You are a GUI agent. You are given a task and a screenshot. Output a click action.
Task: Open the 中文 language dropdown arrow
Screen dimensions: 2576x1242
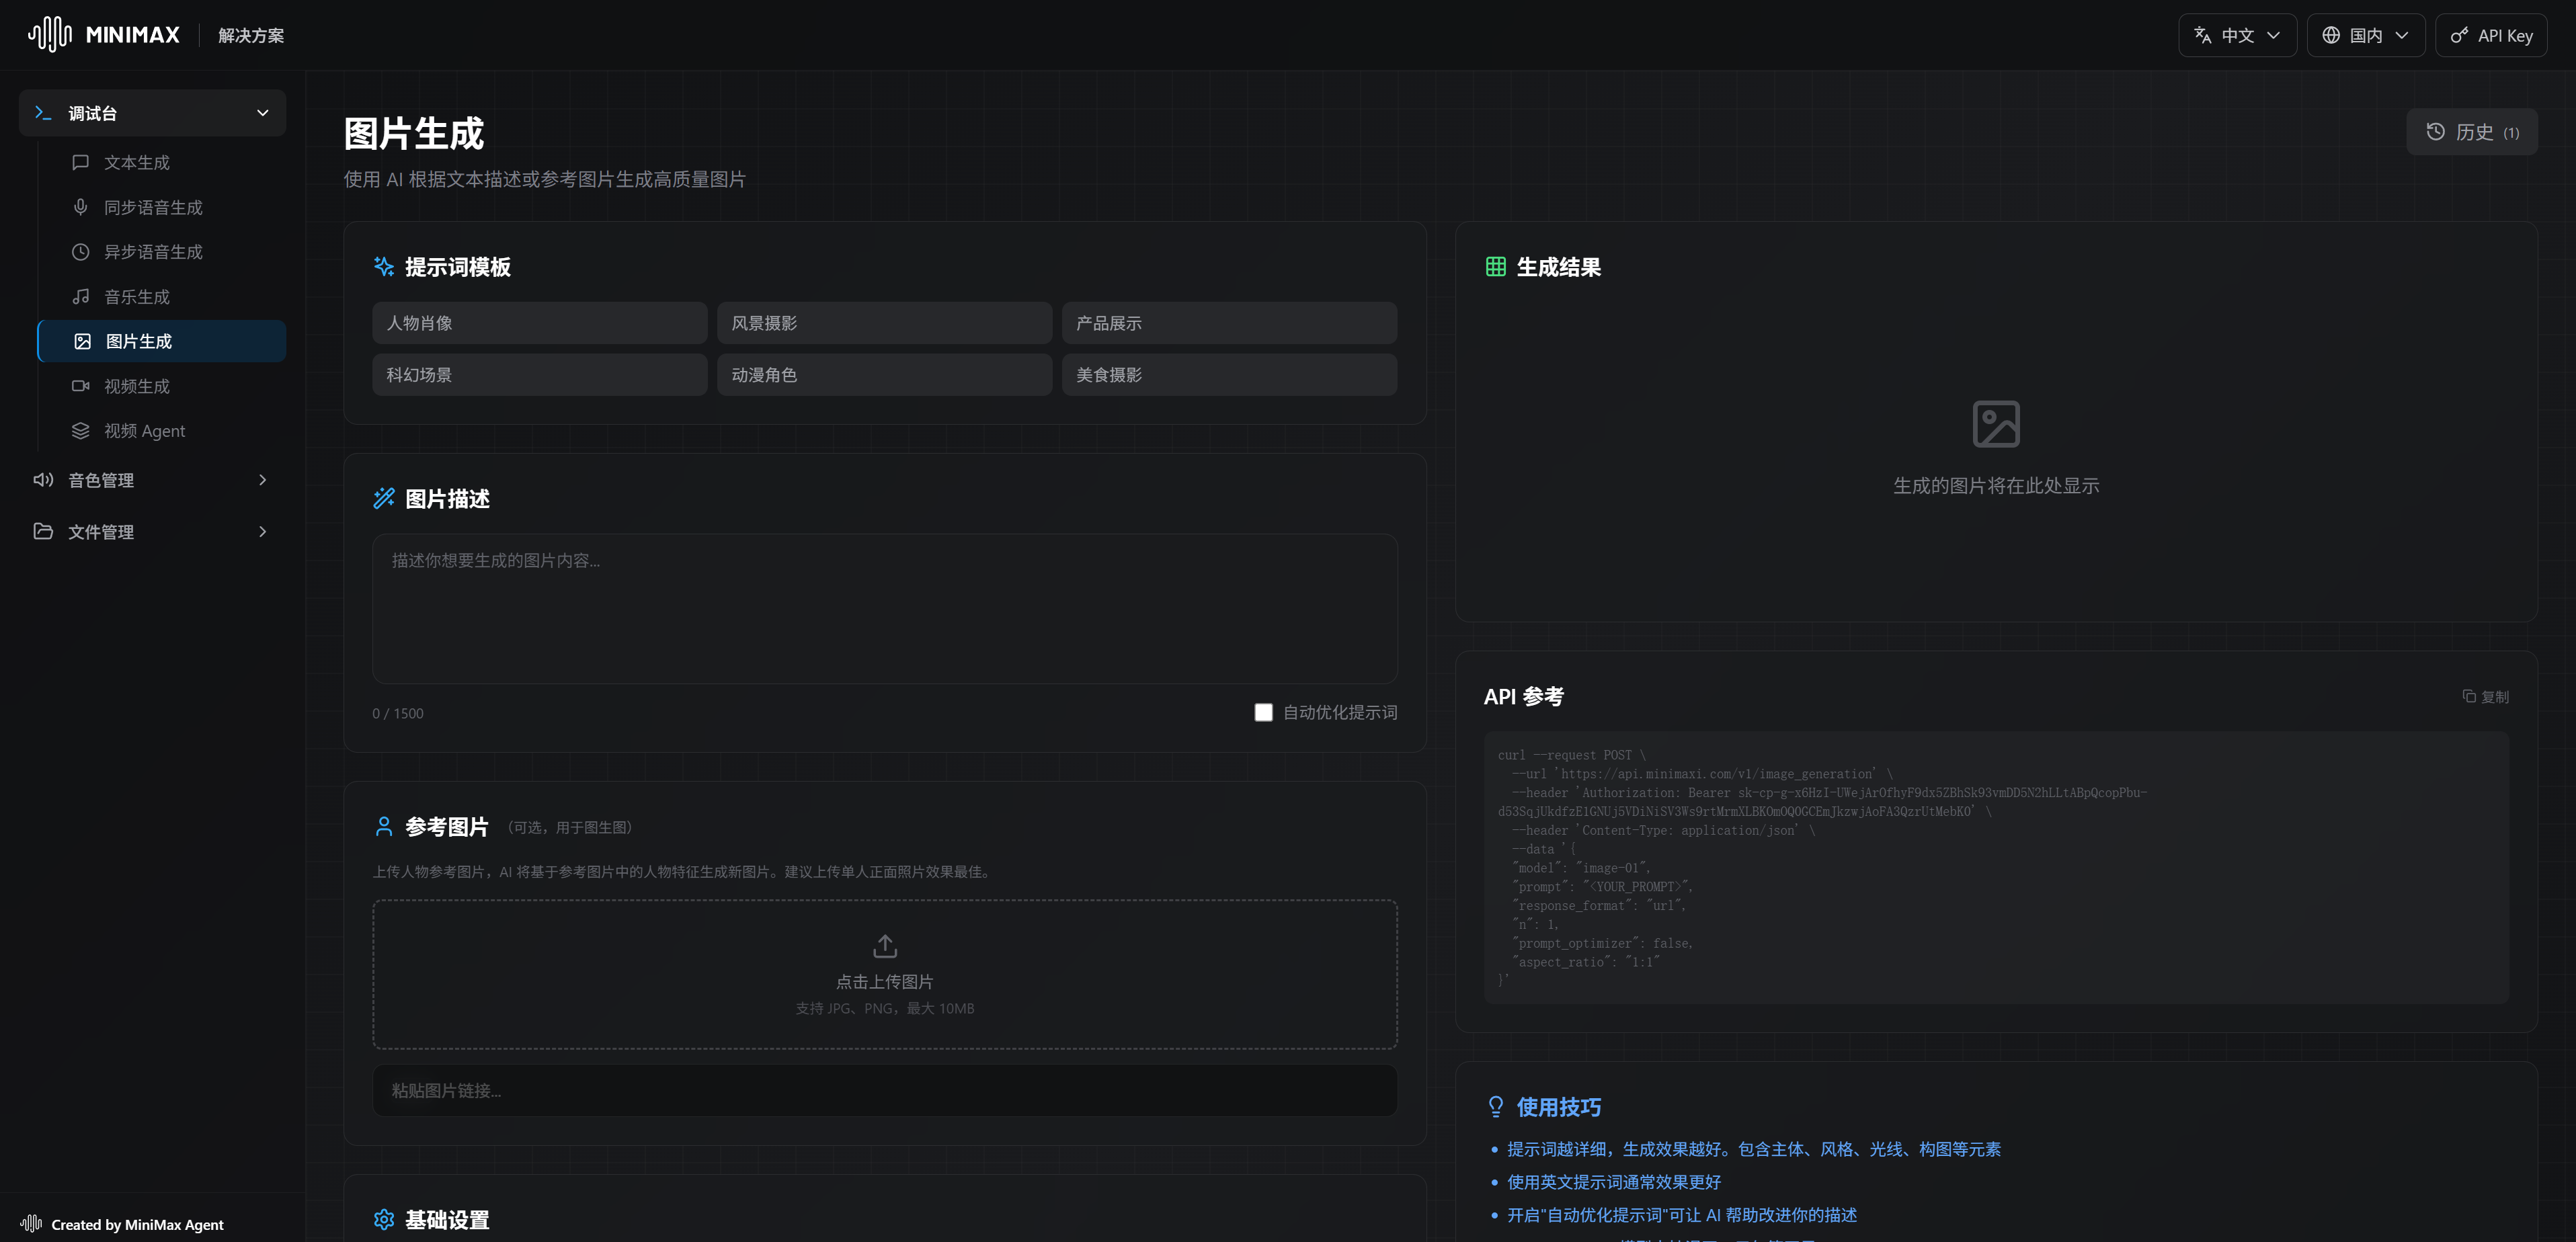(x=2274, y=35)
